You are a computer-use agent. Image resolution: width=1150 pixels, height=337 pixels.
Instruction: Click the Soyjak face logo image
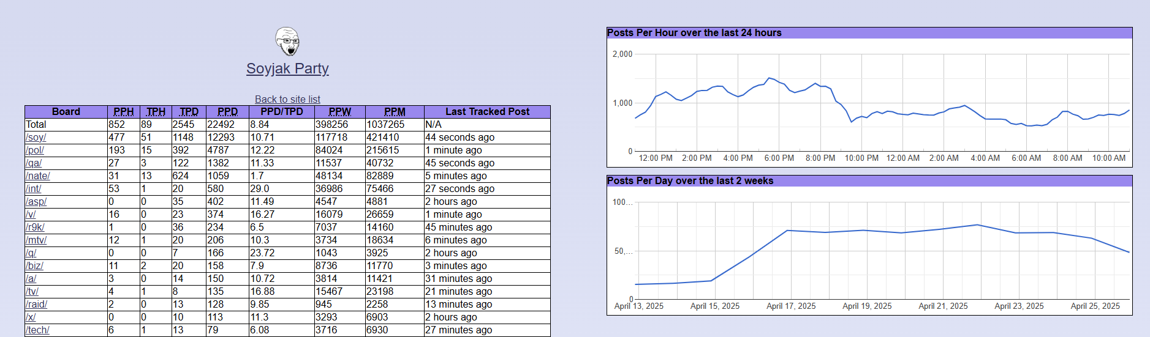pos(287,41)
